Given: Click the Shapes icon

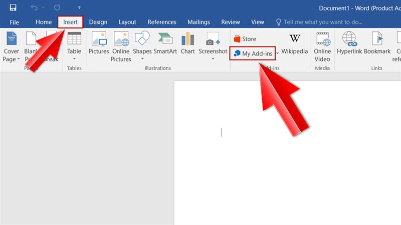Looking at the screenshot, I should pos(142,38).
